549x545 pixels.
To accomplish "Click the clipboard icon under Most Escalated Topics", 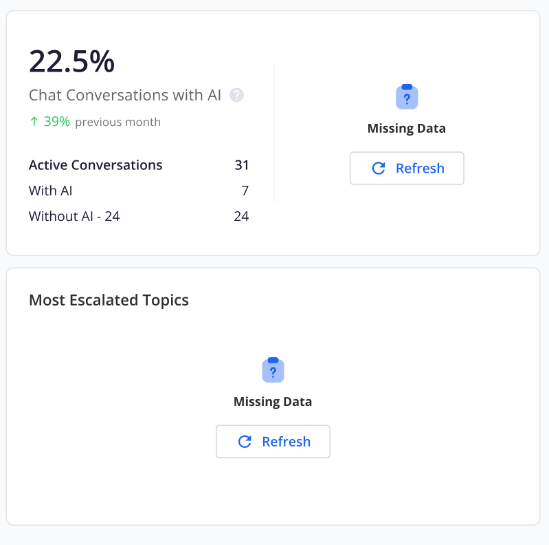I will 273,370.
